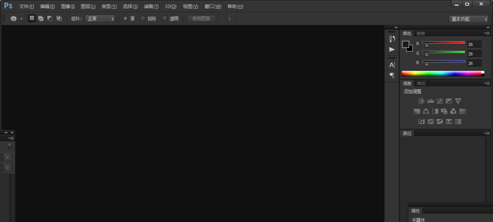Click the R value input field

point(474,44)
